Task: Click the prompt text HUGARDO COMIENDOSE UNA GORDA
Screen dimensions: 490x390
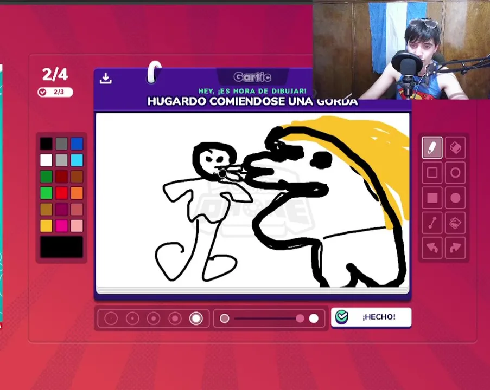Action: [252, 101]
